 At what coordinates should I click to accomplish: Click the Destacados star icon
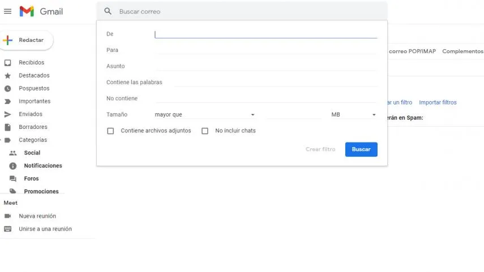point(8,76)
